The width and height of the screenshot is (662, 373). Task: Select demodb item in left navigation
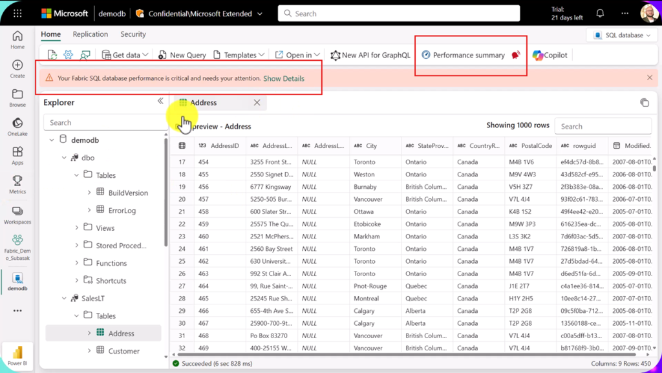17,282
